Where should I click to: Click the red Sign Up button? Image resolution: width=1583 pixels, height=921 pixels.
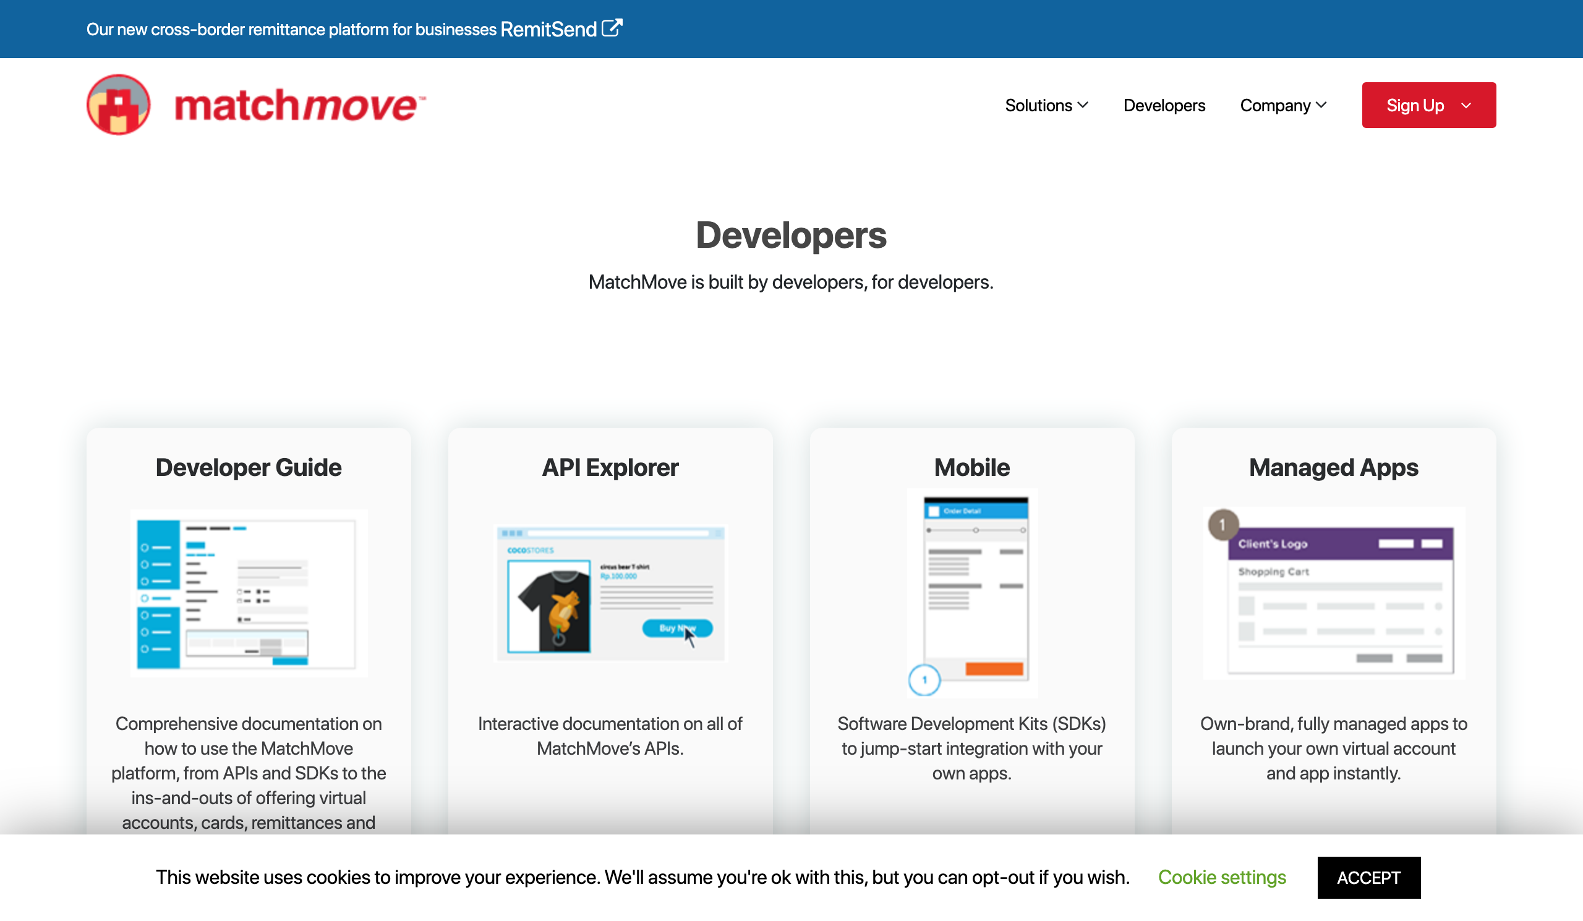click(1428, 105)
